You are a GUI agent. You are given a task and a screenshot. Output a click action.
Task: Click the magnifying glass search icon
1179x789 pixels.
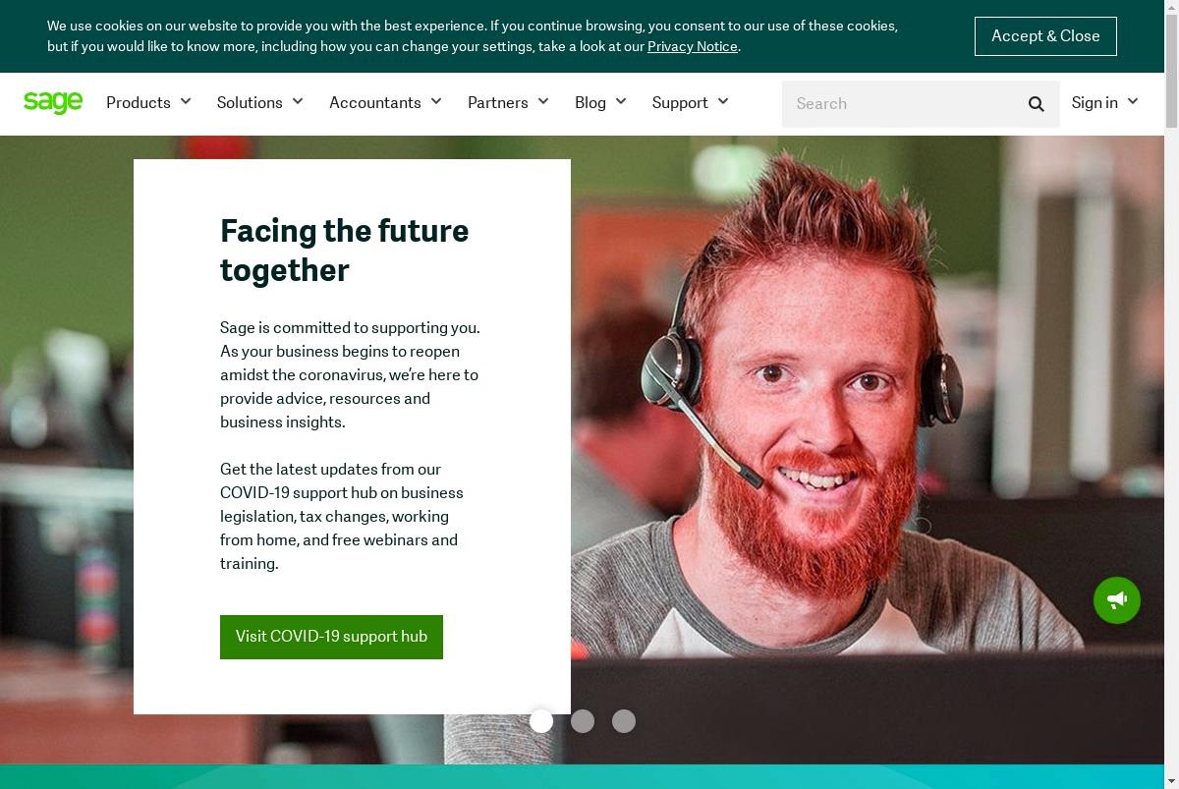tap(1036, 104)
